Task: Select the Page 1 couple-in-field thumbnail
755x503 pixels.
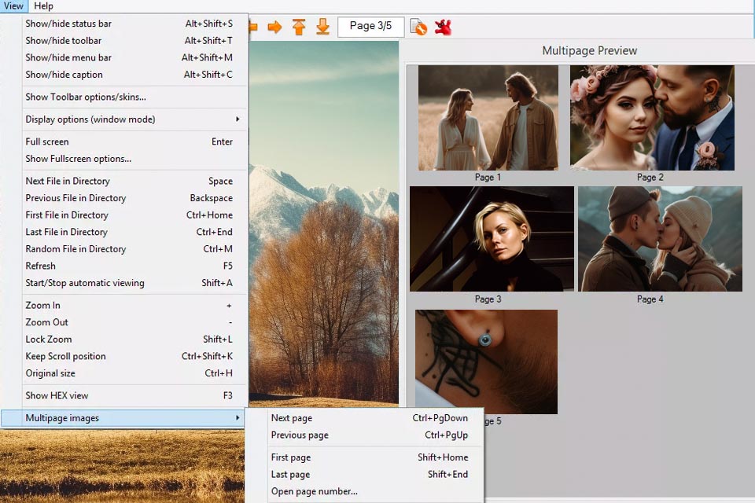Action: pos(488,118)
